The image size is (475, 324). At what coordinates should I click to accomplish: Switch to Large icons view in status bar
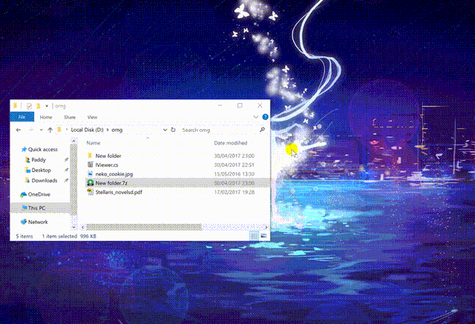263,236
